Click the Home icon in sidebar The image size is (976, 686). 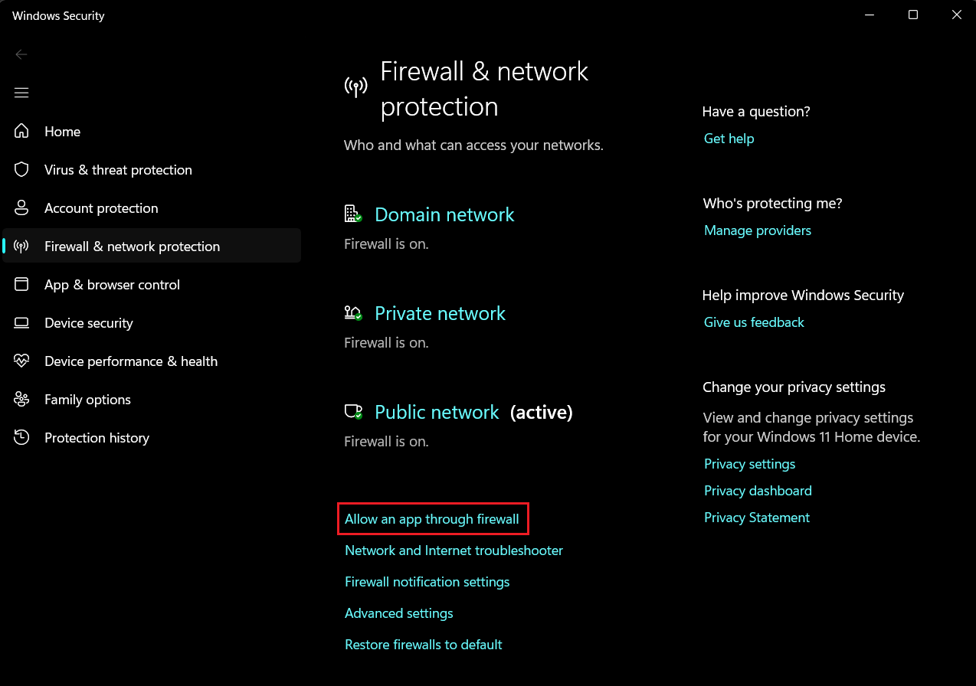(21, 132)
